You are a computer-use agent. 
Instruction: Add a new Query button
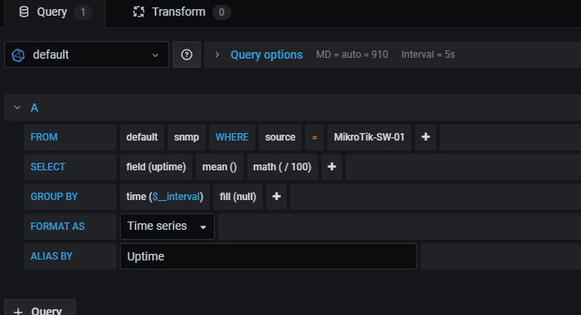click(x=40, y=308)
